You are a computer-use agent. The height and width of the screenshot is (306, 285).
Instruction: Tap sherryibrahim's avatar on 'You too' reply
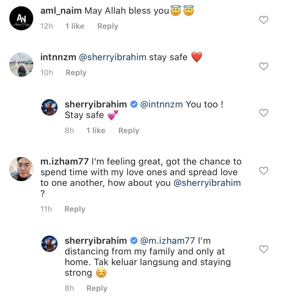(x=49, y=108)
